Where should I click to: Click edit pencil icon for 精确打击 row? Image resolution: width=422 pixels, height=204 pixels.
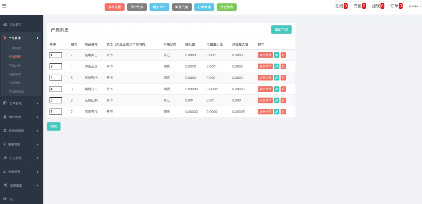[277, 89]
